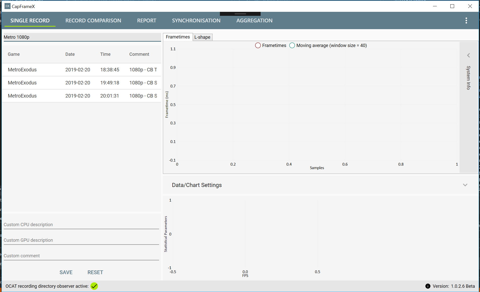
Task: Click the Data/Chart Settings title text
Action: pyautogui.click(x=197, y=185)
